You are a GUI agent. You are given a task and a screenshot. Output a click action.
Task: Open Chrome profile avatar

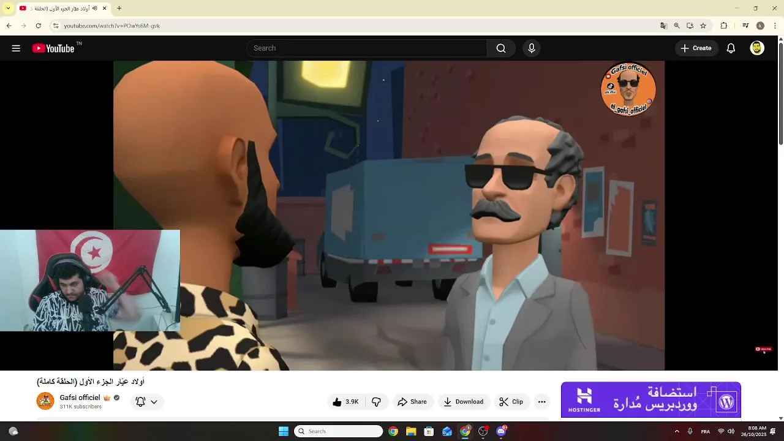(x=760, y=26)
